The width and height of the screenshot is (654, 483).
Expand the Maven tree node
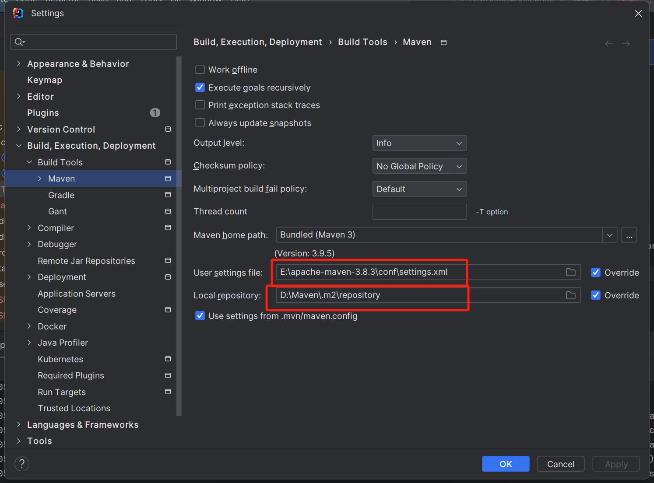tap(40, 178)
